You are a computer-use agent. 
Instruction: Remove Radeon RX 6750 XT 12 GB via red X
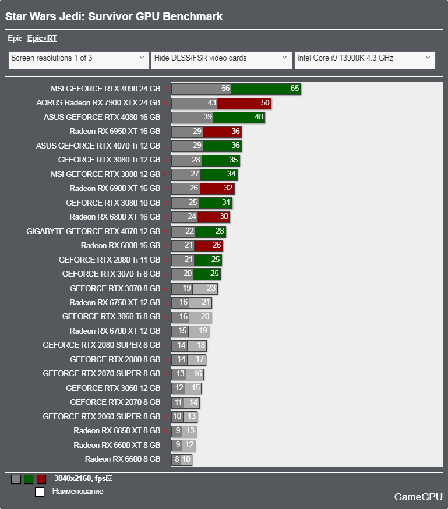click(165, 303)
